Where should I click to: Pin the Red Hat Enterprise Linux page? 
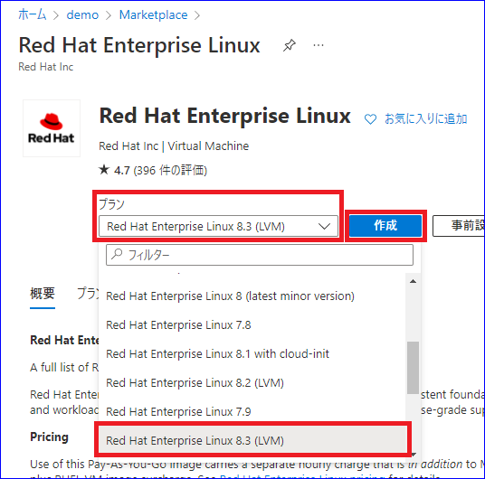[x=290, y=45]
